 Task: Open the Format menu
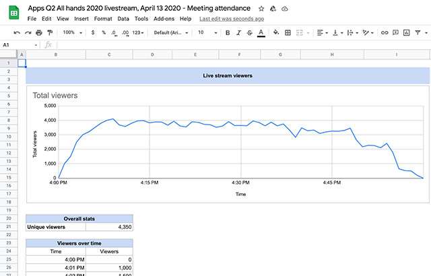103,19
